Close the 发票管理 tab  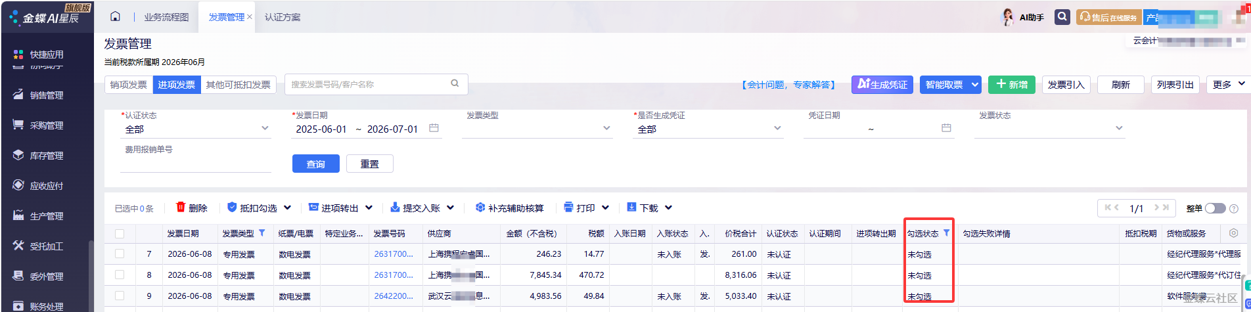[250, 17]
